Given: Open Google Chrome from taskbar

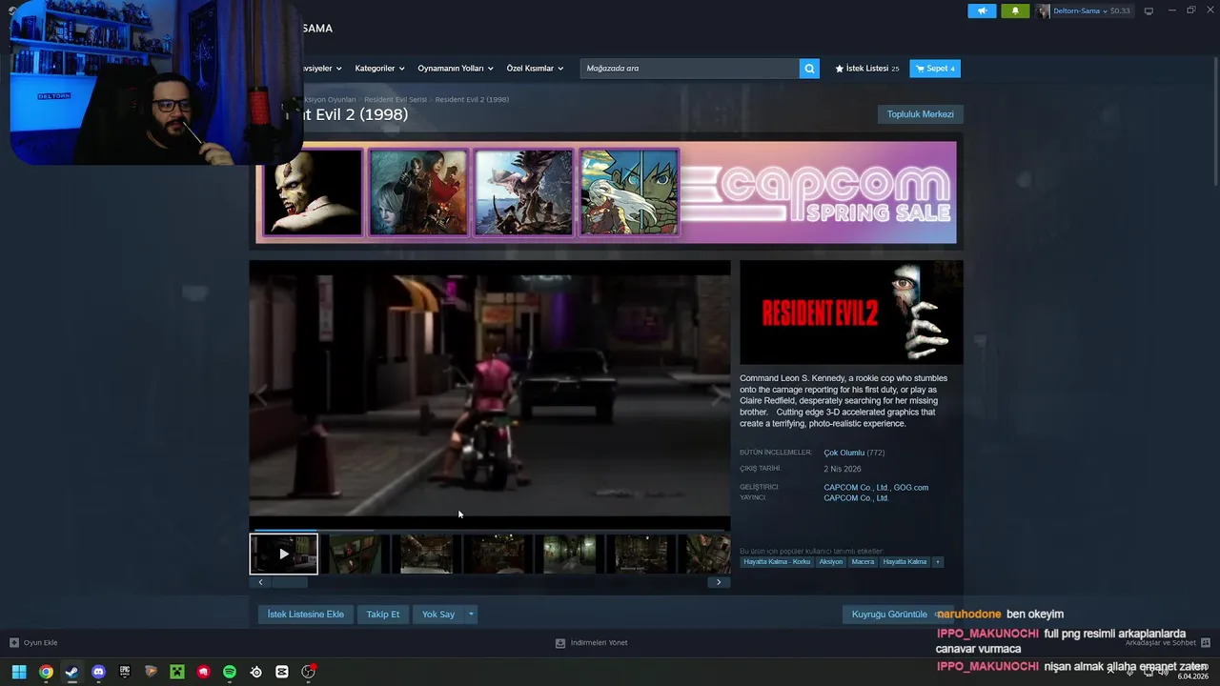Looking at the screenshot, I should (46, 672).
